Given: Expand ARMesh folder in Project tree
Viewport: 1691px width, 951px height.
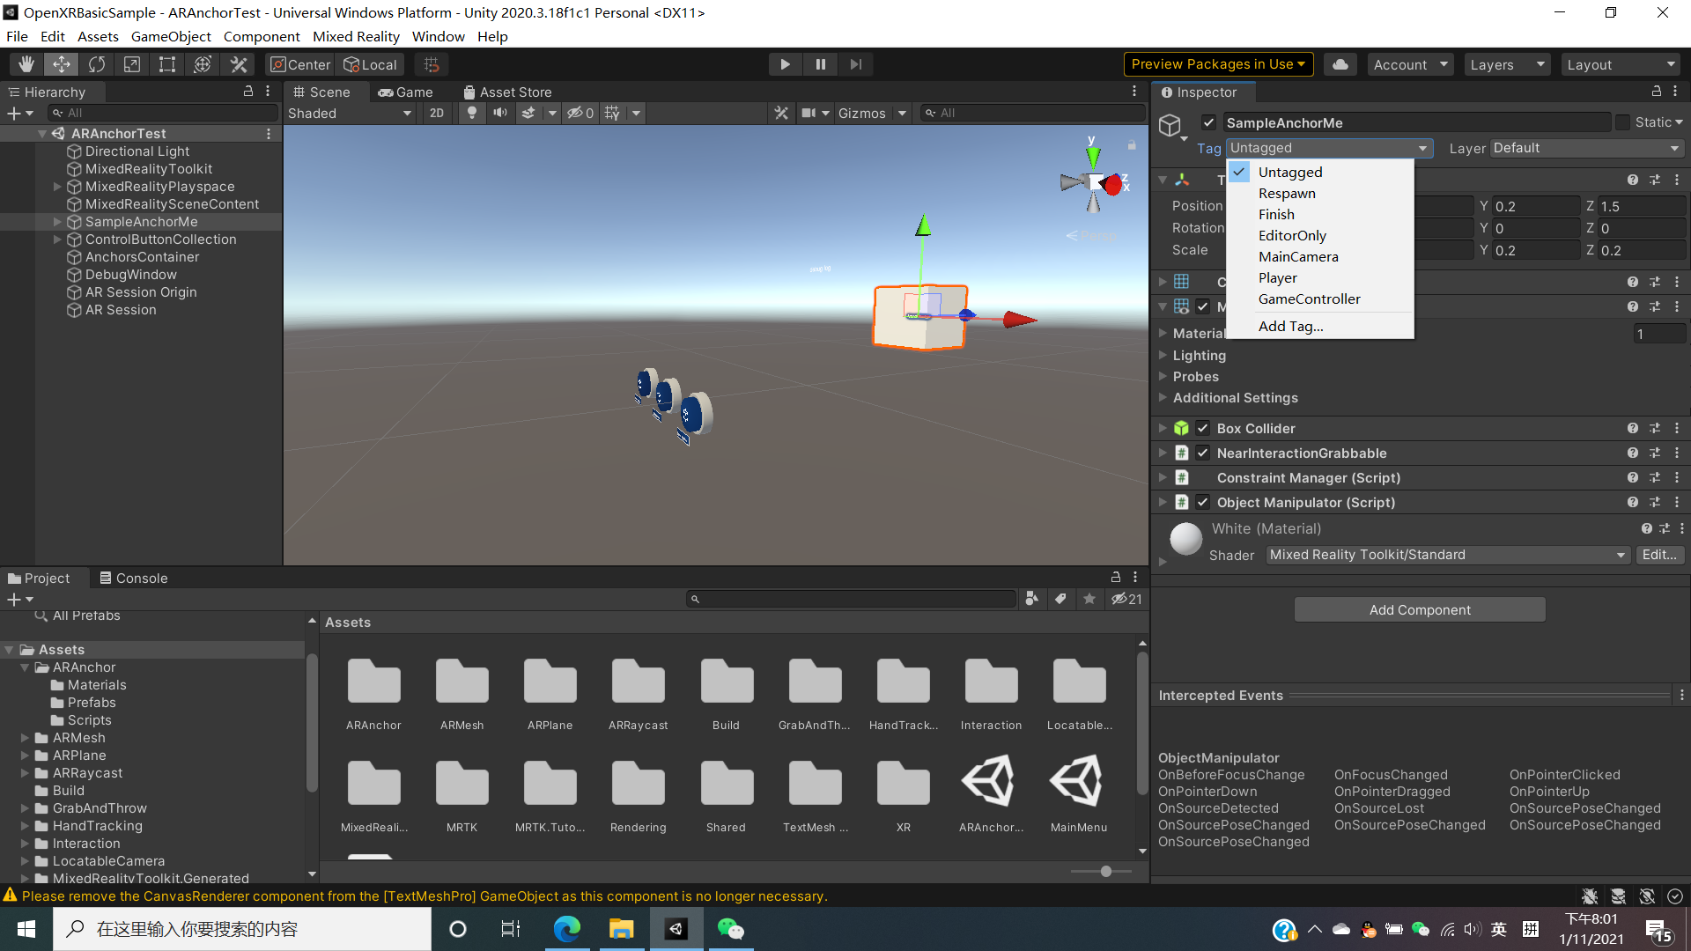Looking at the screenshot, I should click(x=25, y=738).
